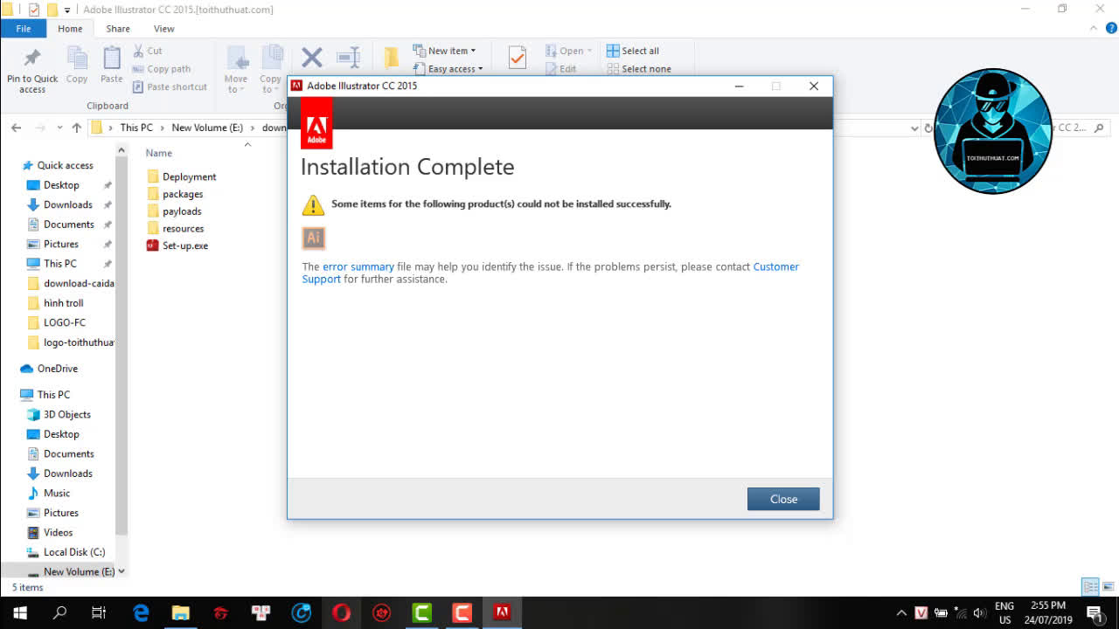Select Quick access in navigation pane
This screenshot has height=629, width=1119.
[x=58, y=165]
